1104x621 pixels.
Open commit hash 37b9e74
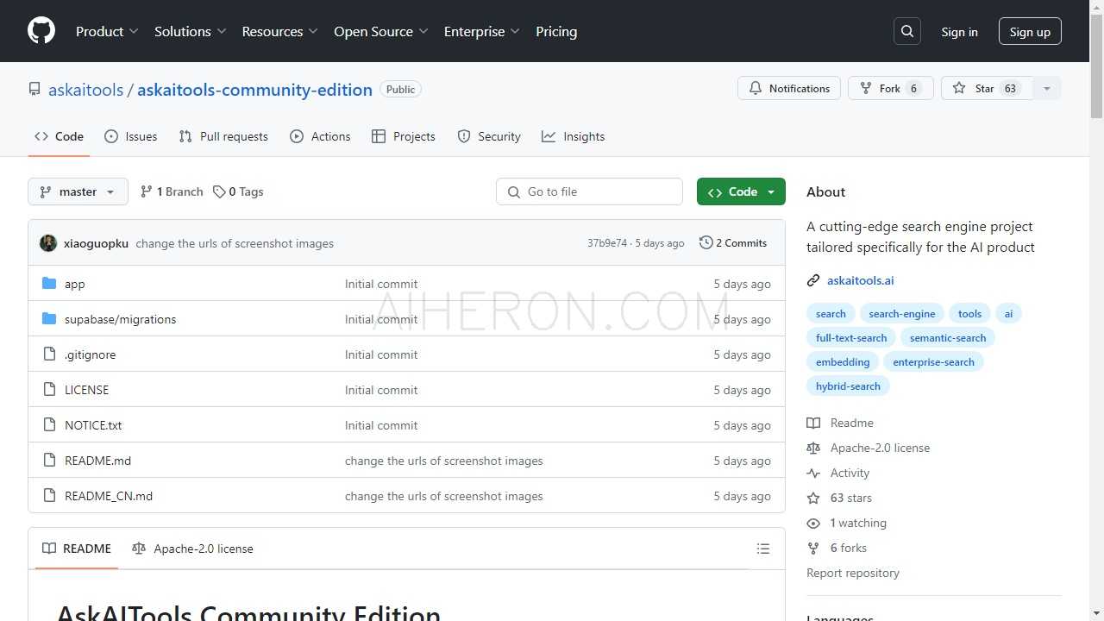pos(607,243)
